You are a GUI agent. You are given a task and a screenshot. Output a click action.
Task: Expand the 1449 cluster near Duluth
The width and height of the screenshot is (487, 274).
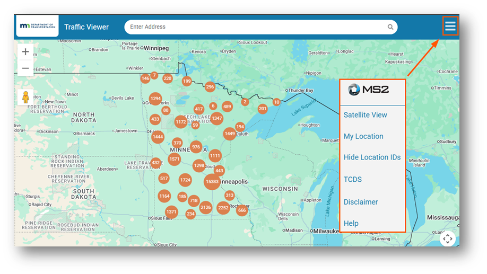(229, 134)
